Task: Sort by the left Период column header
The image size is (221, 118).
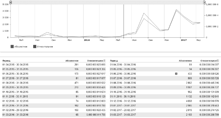Action: click(7, 60)
